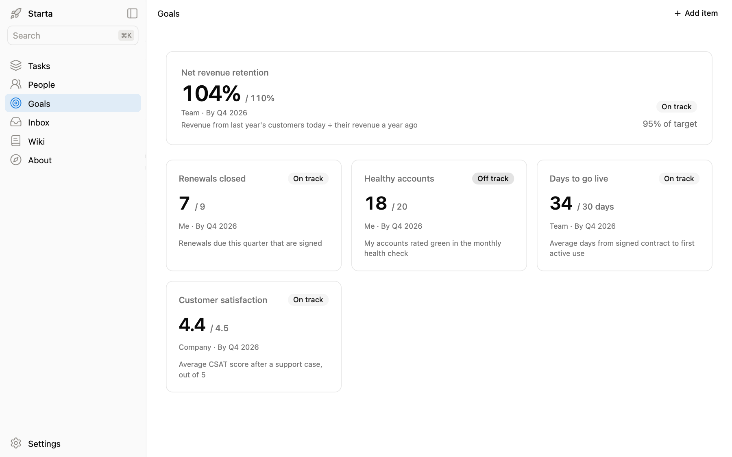Click On track badge on Renewals closed
The image size is (732, 457).
pos(308,178)
